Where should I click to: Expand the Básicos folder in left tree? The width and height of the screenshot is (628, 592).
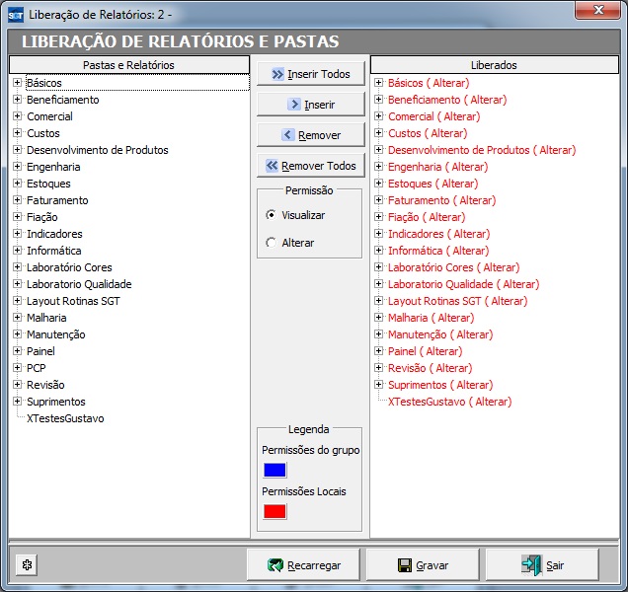(17, 83)
